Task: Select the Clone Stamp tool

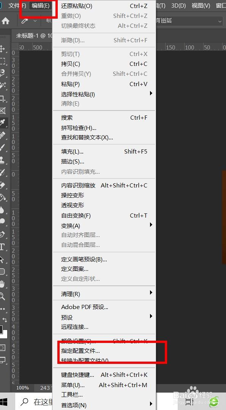Action: 2,160
